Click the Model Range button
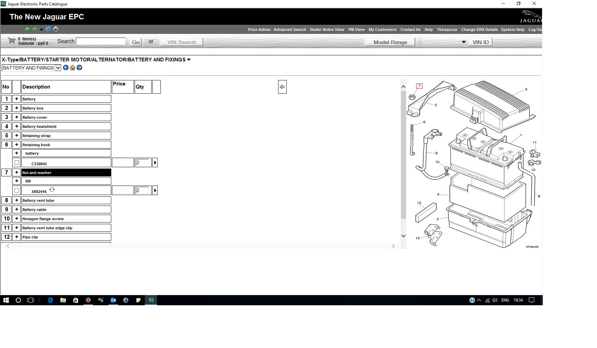The width and height of the screenshot is (597, 348). click(x=390, y=42)
